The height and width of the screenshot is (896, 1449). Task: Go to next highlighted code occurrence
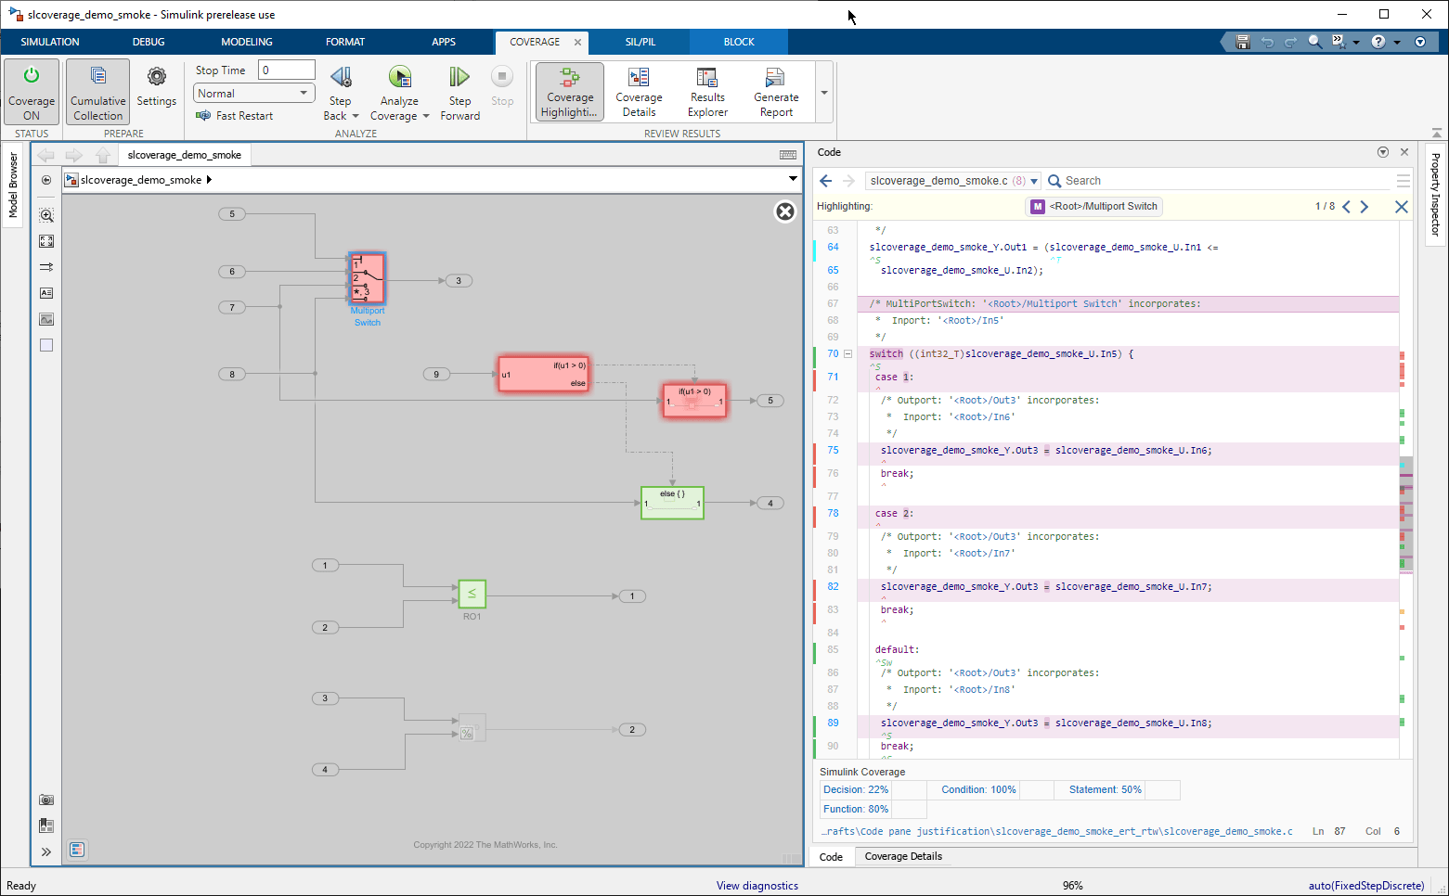1365,207
